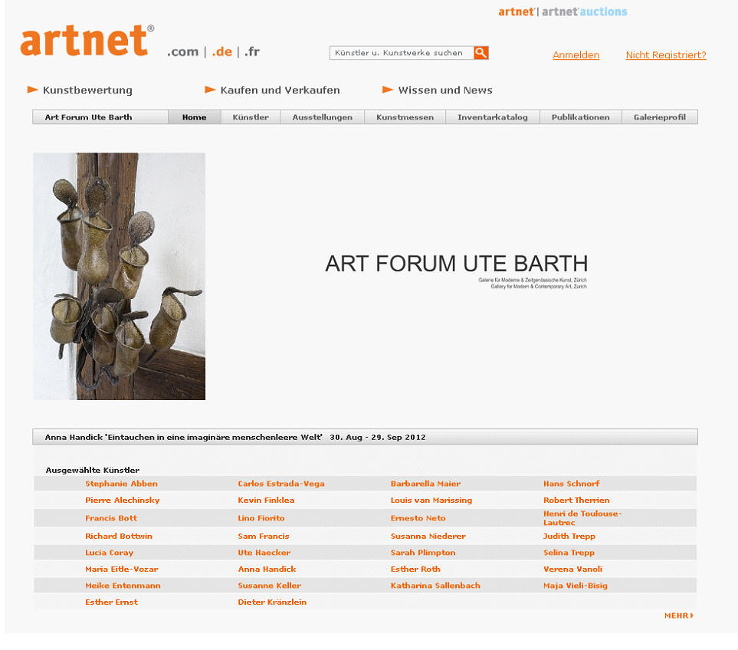Screen dimensions: 738x650
Task: Click the artist search input field
Action: click(401, 53)
